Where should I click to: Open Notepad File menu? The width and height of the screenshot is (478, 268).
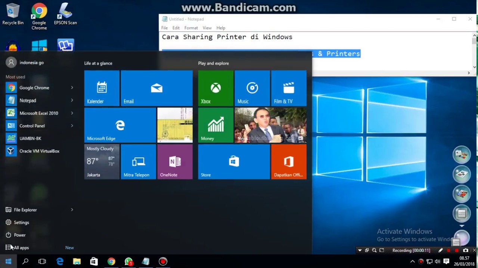click(x=164, y=28)
